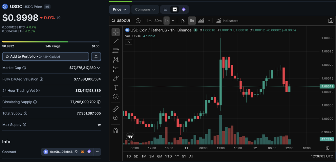Click the 24h Range progress bar
This screenshot has height=162, width=336.
[51, 42]
